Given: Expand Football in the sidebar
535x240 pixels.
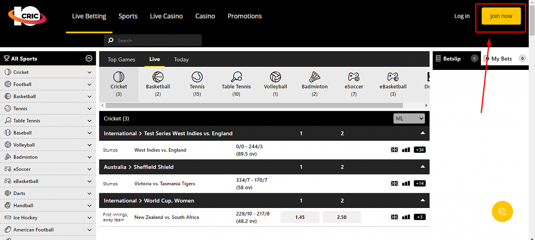Looking at the screenshot, I should click(90, 84).
